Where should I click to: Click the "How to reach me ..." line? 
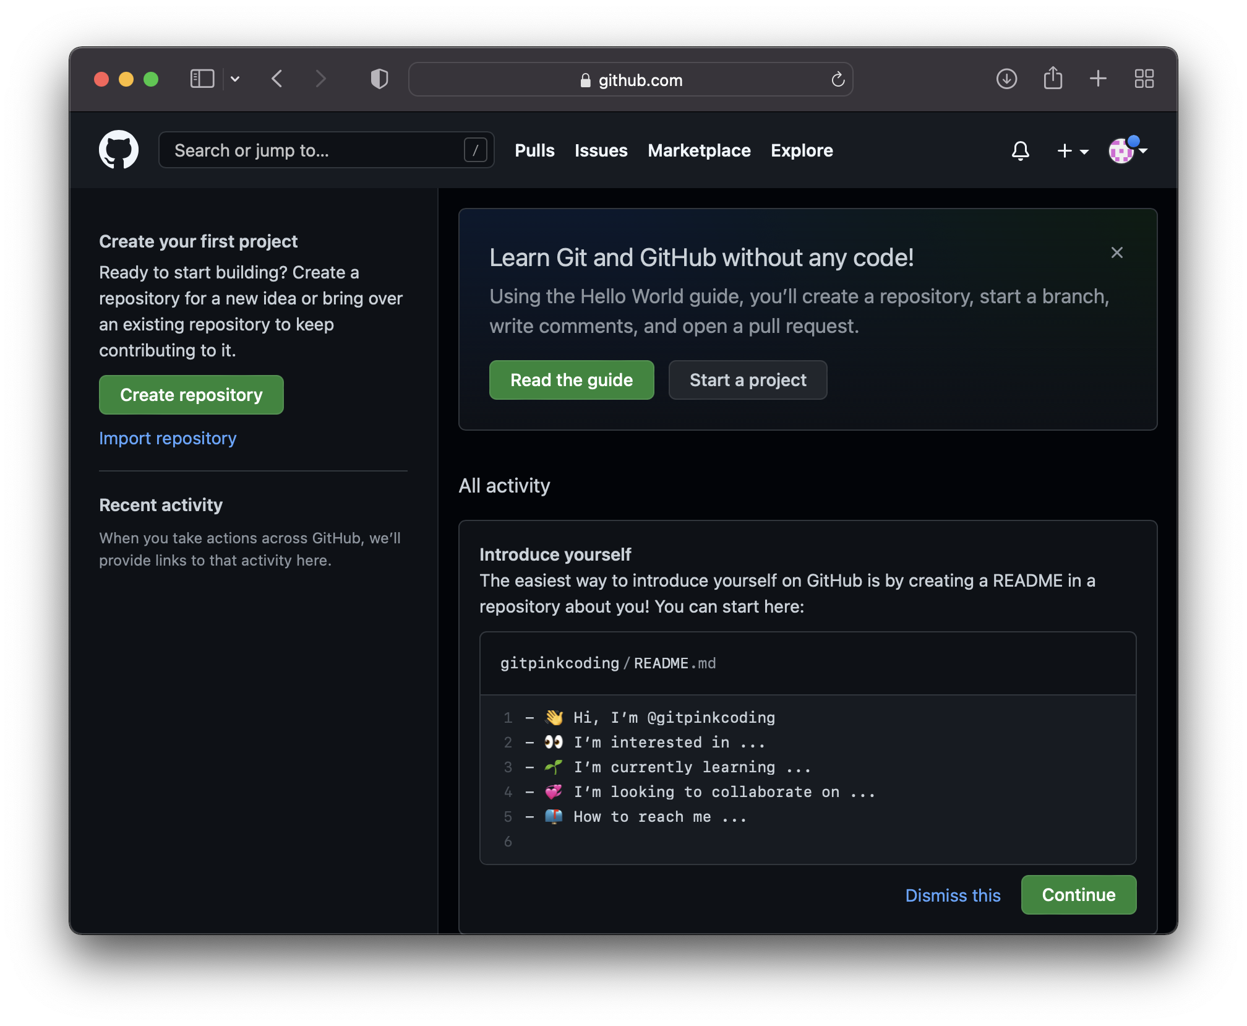(x=660, y=817)
